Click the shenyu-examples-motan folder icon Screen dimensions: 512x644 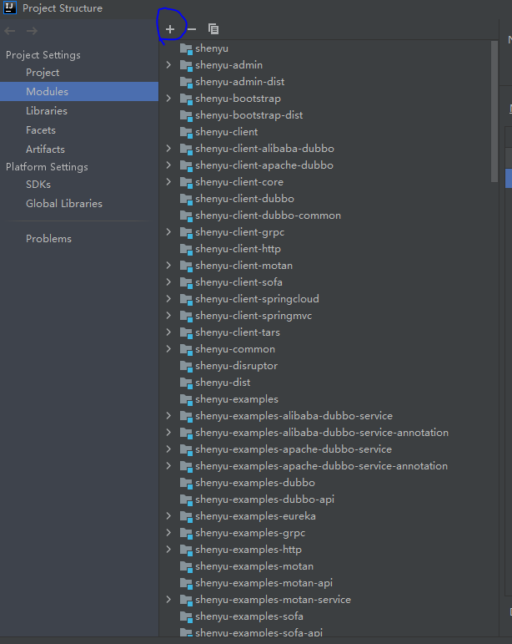(186, 566)
